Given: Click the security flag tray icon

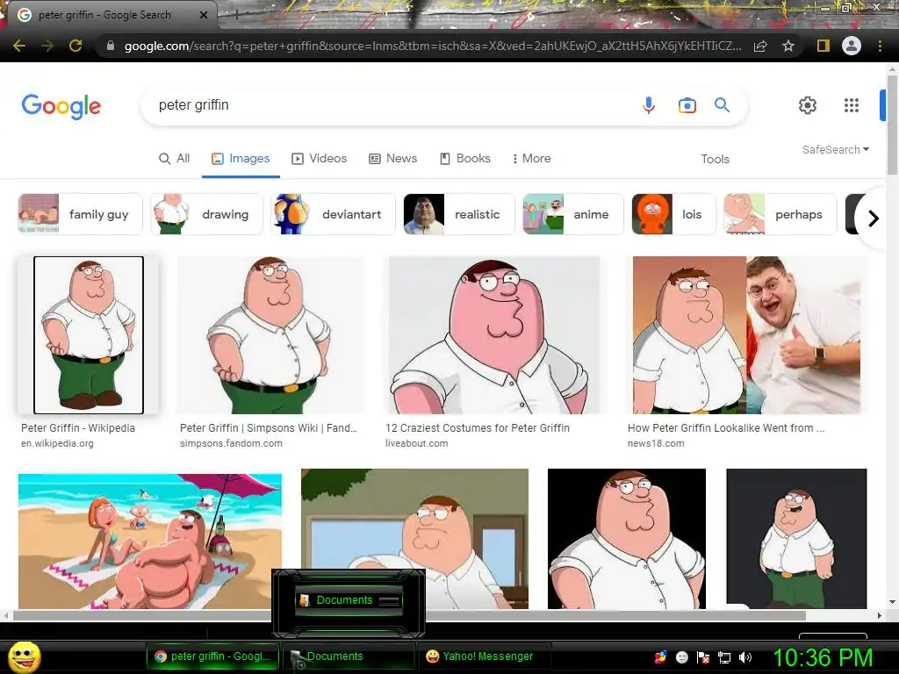Looking at the screenshot, I should pos(703,657).
